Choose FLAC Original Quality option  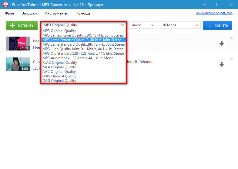pyautogui.click(x=83, y=63)
